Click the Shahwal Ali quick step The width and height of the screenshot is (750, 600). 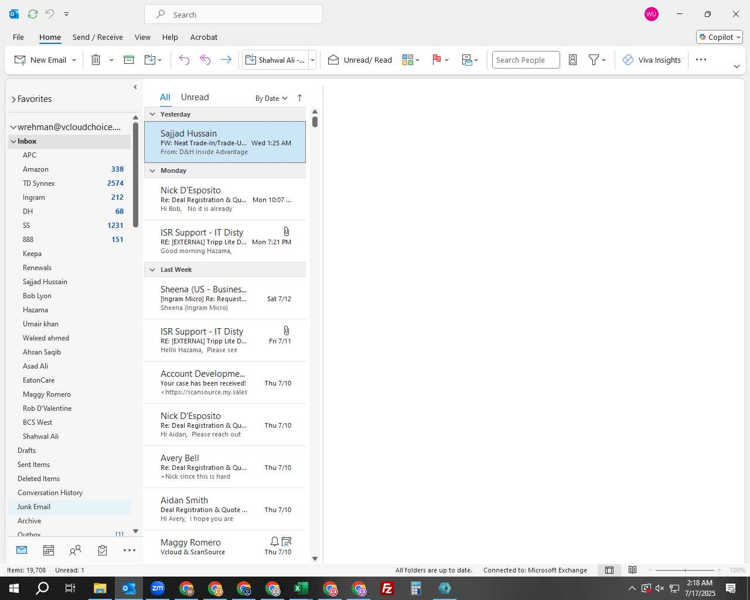coord(275,60)
